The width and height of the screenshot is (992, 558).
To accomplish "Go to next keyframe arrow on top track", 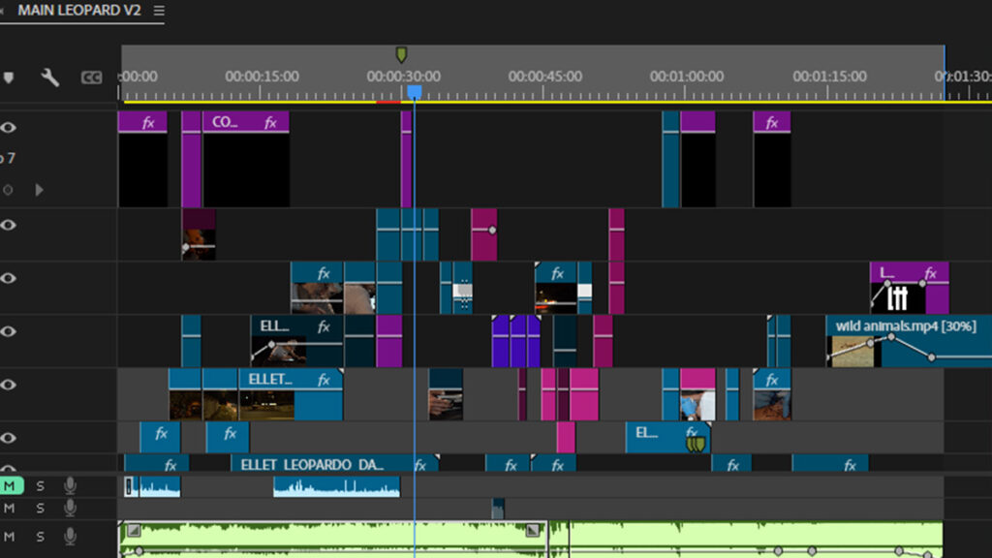I will [x=40, y=190].
